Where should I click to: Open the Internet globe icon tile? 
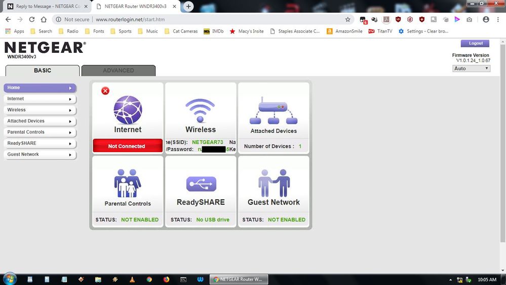[128, 110]
